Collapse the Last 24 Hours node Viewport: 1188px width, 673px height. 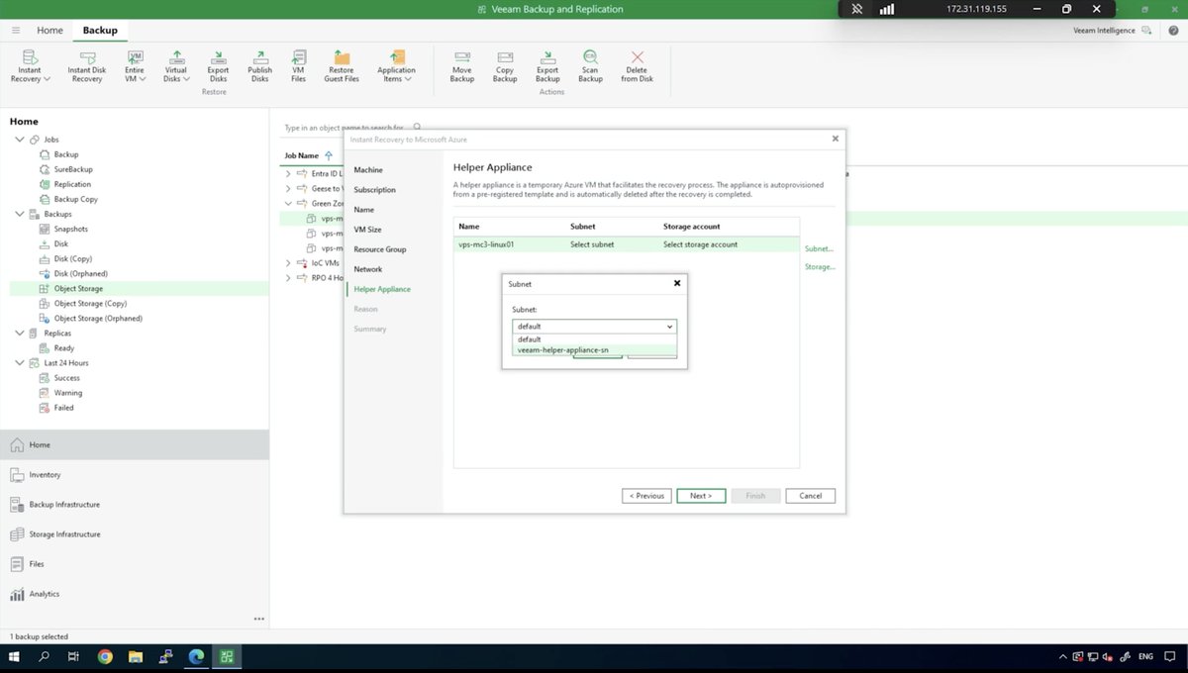pos(20,362)
